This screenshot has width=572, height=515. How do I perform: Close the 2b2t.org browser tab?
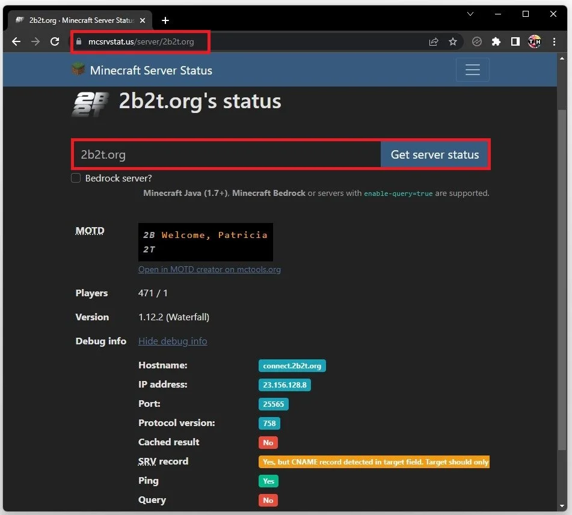pos(143,20)
